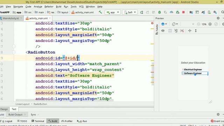Open the Saifi device dropdown
Screen dimensions: 224x126
click(130, 12)
